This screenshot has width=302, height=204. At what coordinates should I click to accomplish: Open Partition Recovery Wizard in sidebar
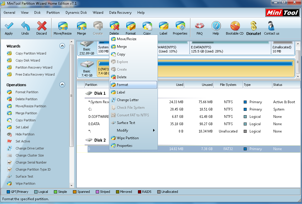pos(34,67)
